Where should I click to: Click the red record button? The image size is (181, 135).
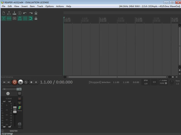click(14, 82)
